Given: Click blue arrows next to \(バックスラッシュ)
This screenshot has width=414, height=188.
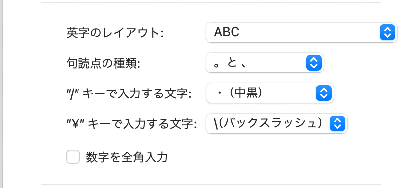Looking at the screenshot, I should 337,123.
